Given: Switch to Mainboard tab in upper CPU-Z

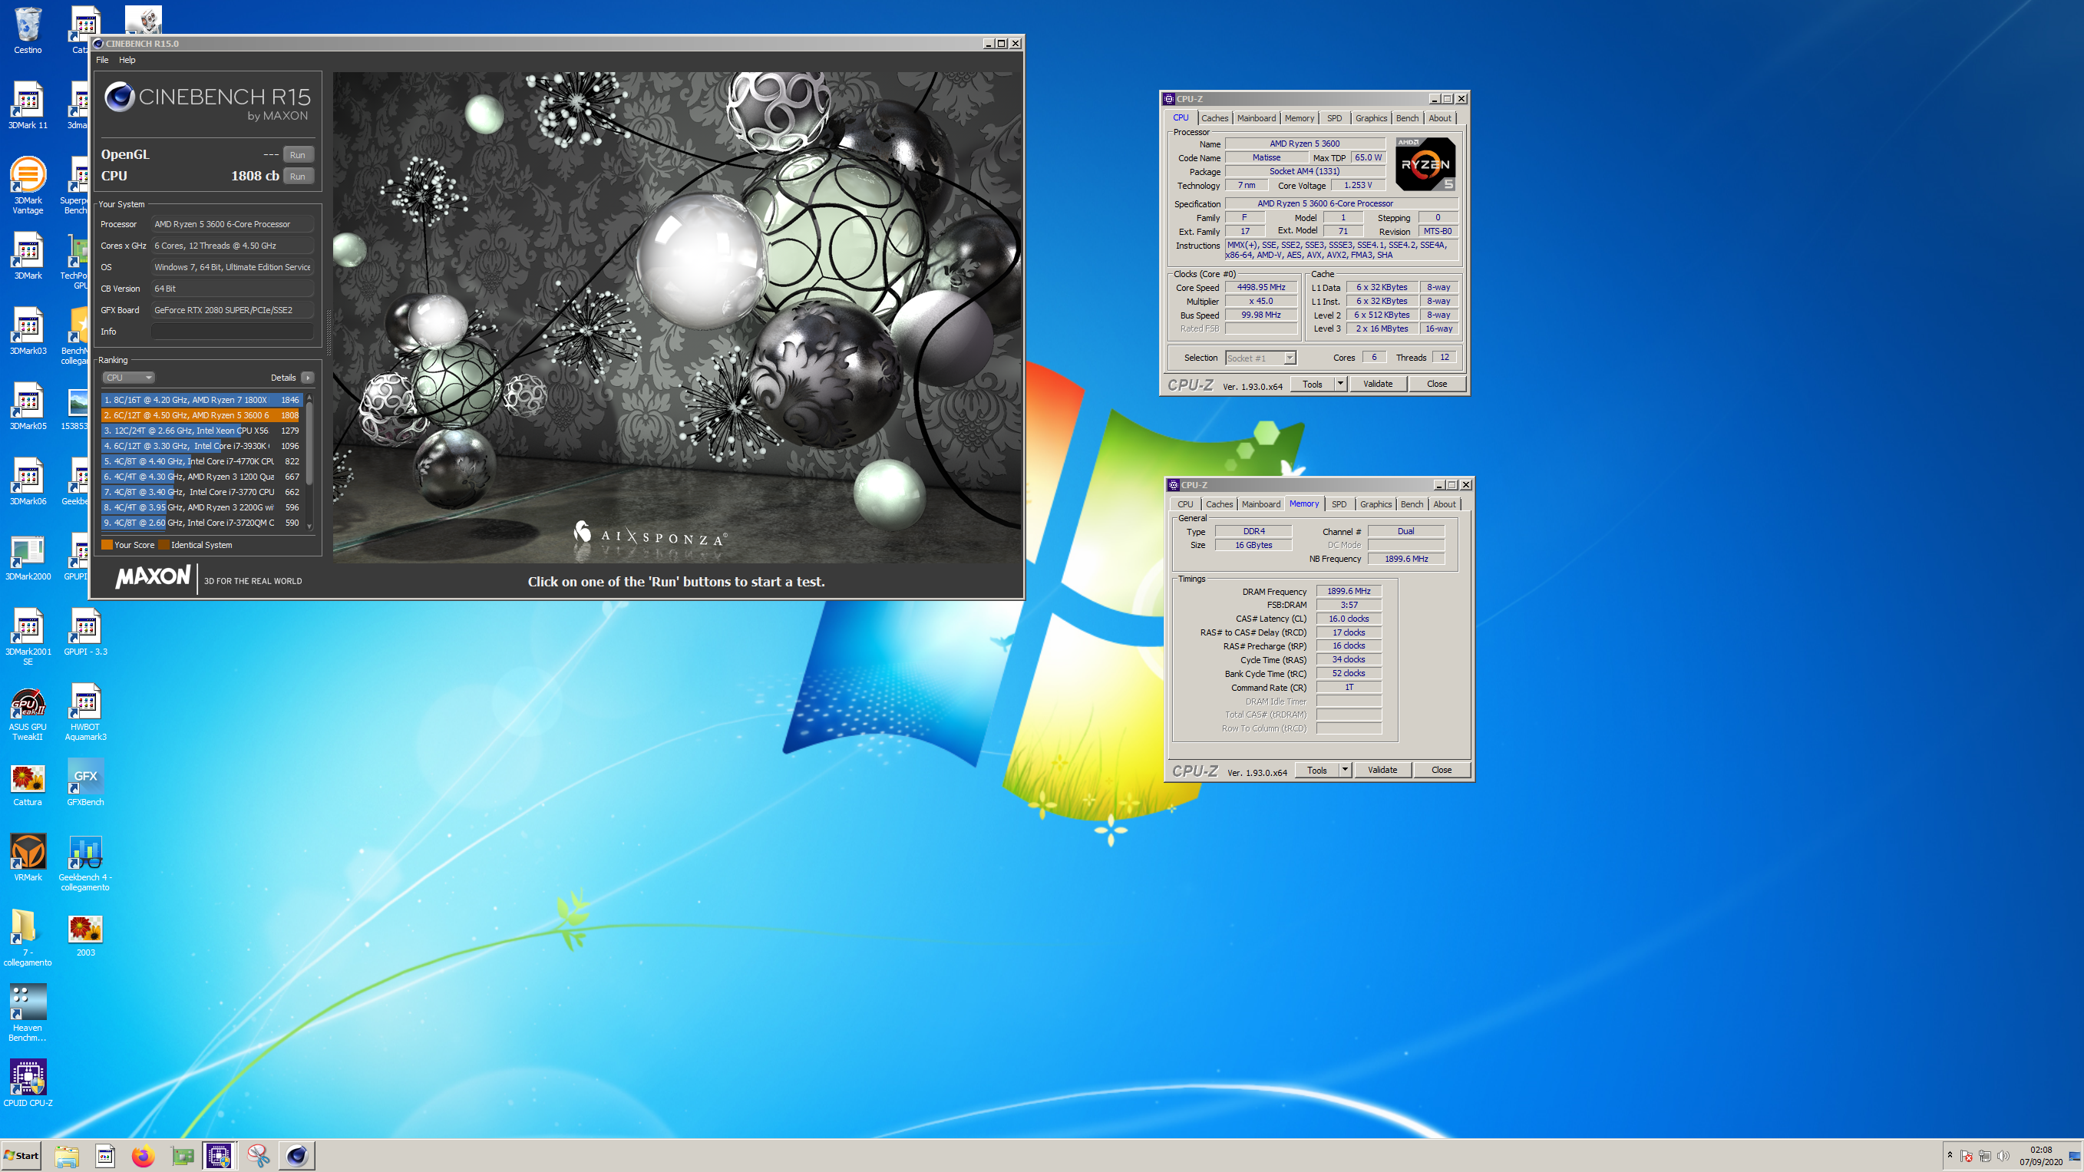Looking at the screenshot, I should pyautogui.click(x=1256, y=118).
